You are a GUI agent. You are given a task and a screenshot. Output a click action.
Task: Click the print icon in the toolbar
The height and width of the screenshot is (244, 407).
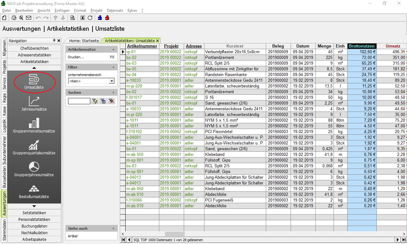(14, 18)
